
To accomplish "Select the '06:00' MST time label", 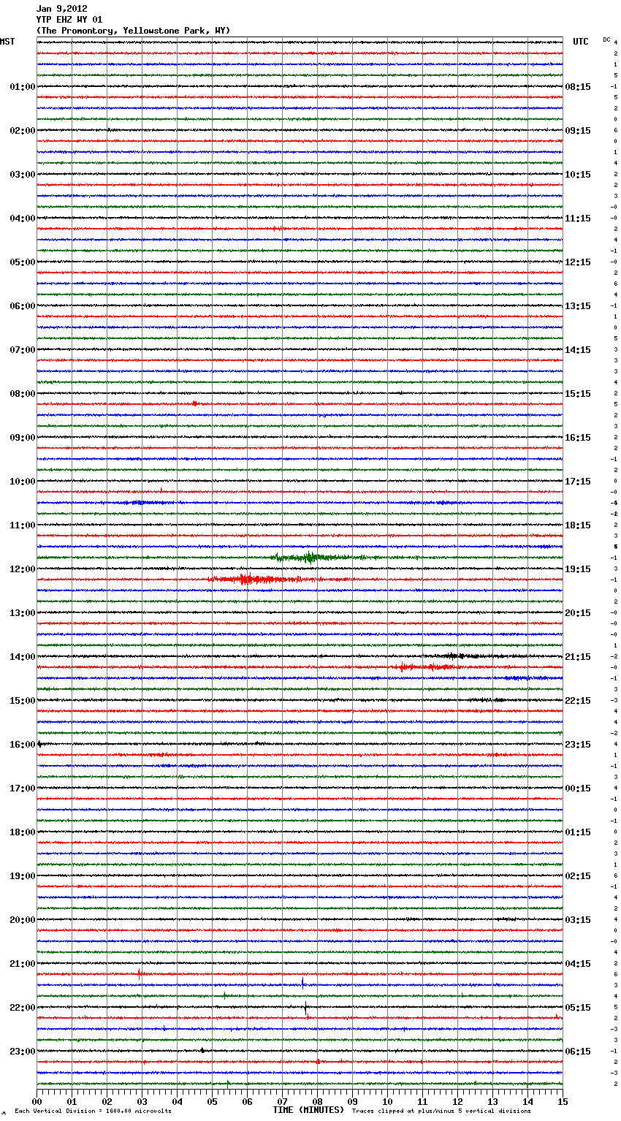I will pyautogui.click(x=23, y=306).
